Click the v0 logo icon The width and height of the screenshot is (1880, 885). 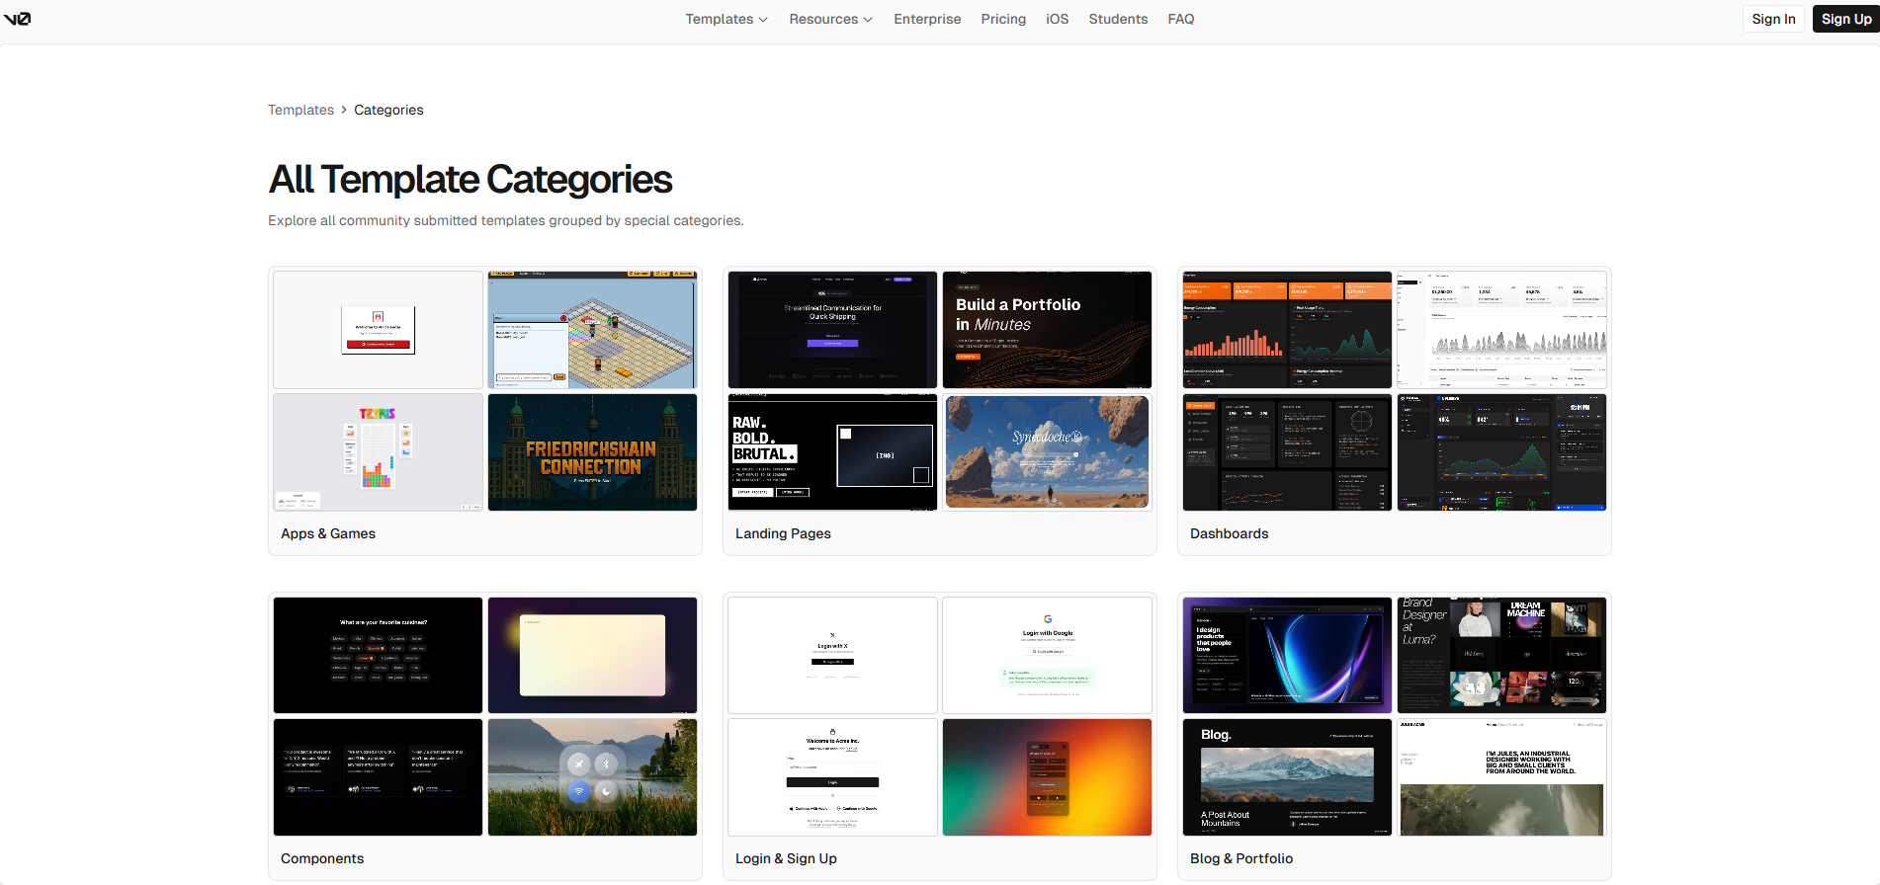pyautogui.click(x=17, y=19)
